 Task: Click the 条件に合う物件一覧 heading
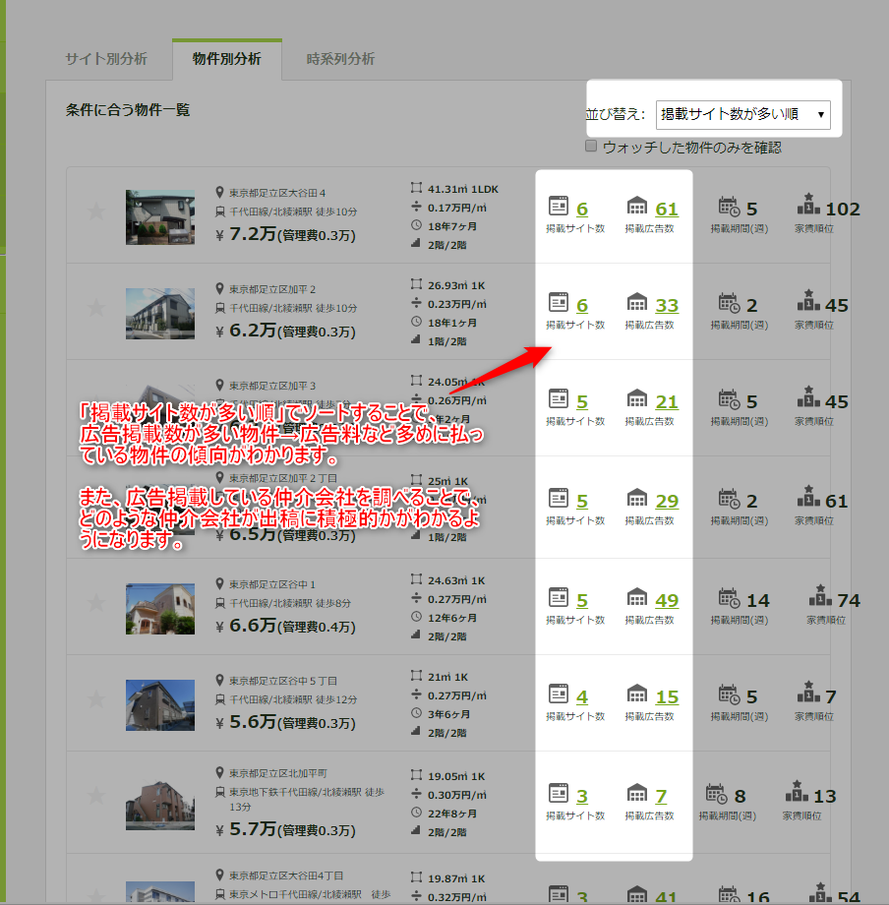(x=128, y=109)
